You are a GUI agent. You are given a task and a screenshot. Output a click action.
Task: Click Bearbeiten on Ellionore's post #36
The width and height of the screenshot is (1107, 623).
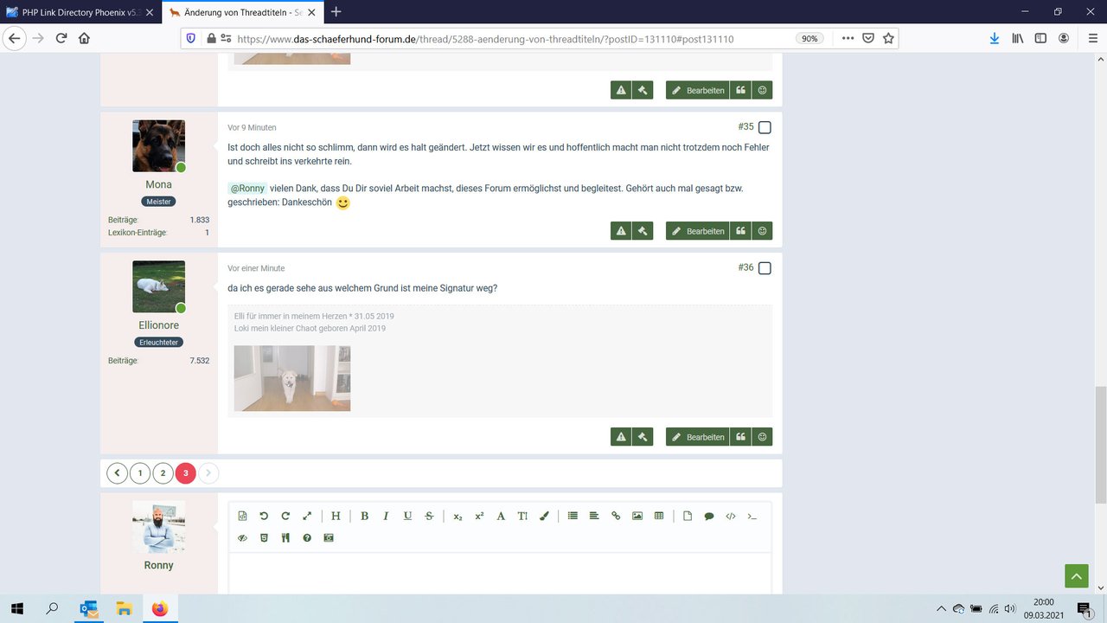[x=697, y=437]
